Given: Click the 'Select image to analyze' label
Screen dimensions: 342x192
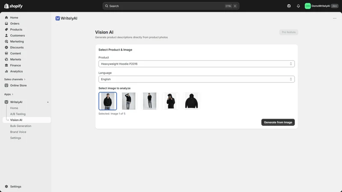Looking at the screenshot, I should (115, 88).
